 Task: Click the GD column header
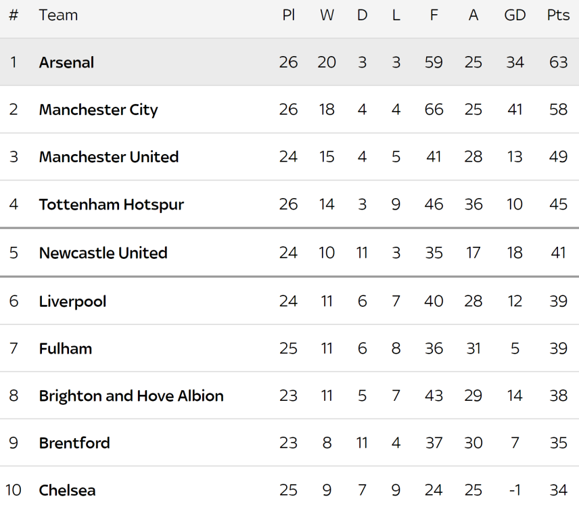coord(515,16)
